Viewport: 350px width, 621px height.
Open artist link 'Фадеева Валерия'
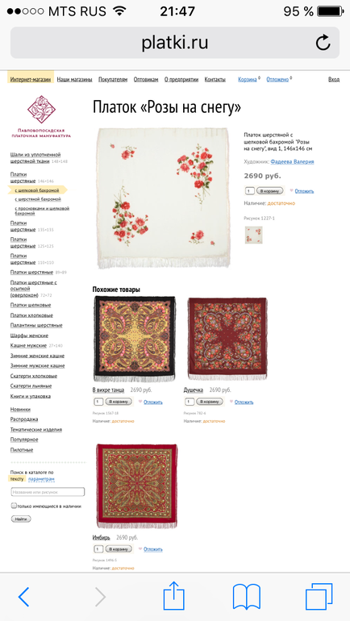(292, 161)
